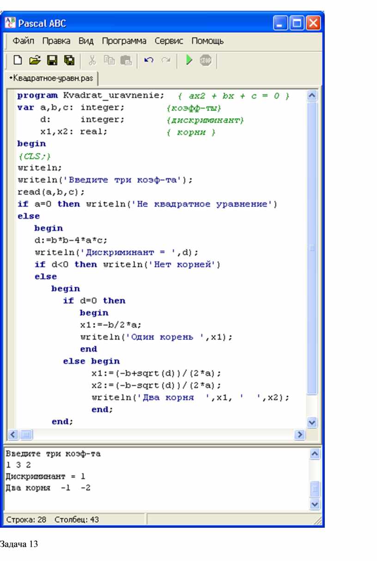Minimize the Pascal ABC window
377x561 pixels.
281,23
